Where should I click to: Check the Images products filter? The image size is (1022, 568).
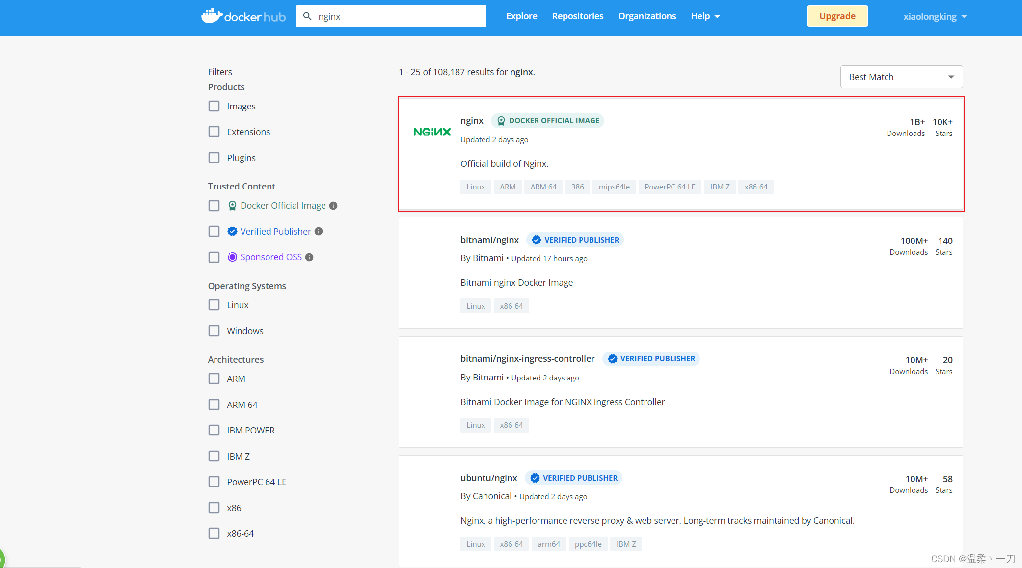[214, 106]
